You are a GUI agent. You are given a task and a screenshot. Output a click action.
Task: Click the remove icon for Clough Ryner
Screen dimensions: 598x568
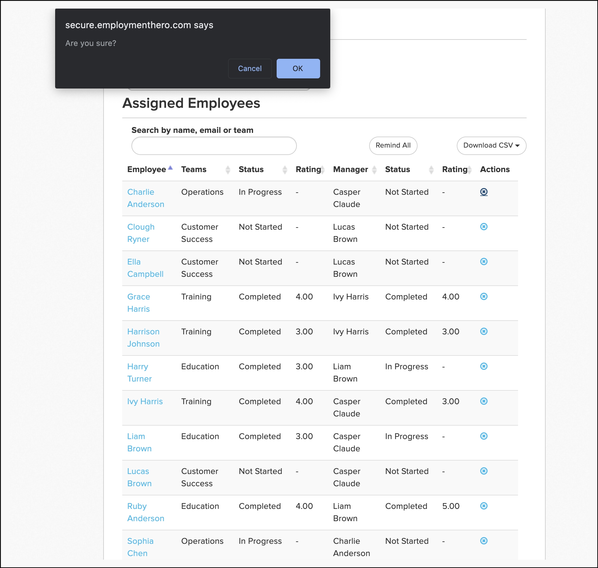click(x=484, y=227)
